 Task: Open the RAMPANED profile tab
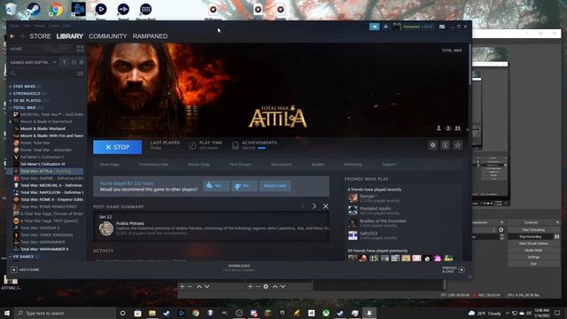pos(150,36)
